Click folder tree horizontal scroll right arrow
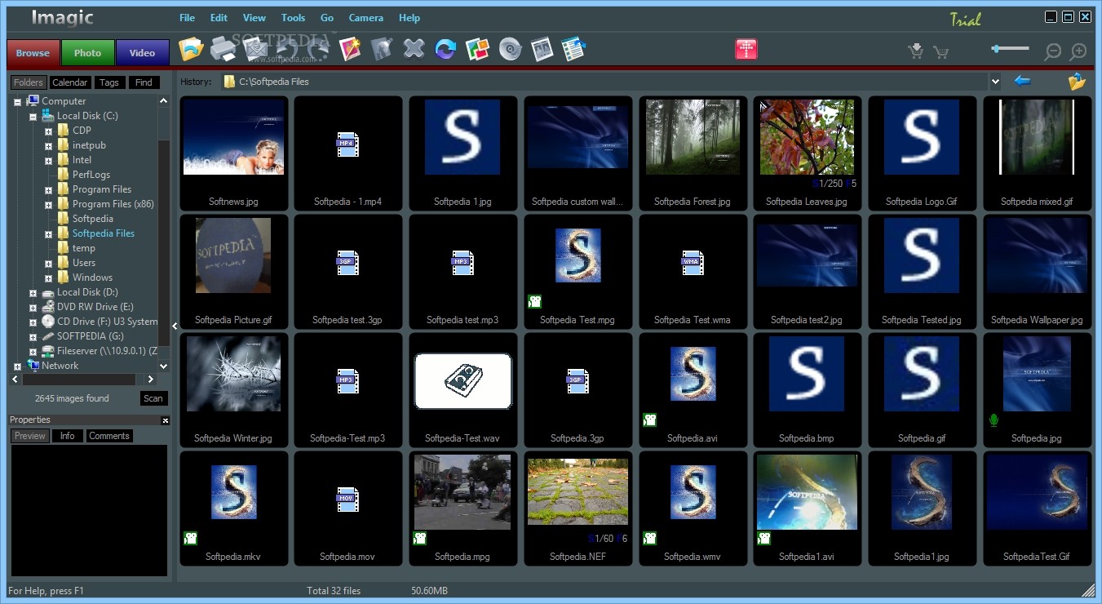Image resolution: width=1102 pixels, height=604 pixels. point(150,380)
